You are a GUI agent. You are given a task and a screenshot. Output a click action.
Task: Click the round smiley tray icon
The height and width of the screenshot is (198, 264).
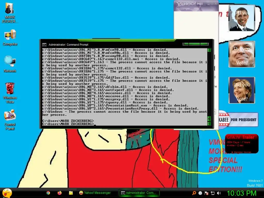click(200, 193)
